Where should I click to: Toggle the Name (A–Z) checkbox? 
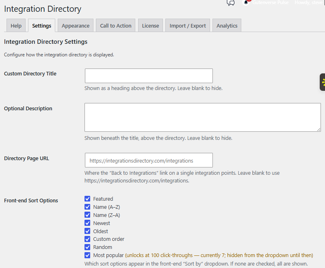click(x=87, y=207)
